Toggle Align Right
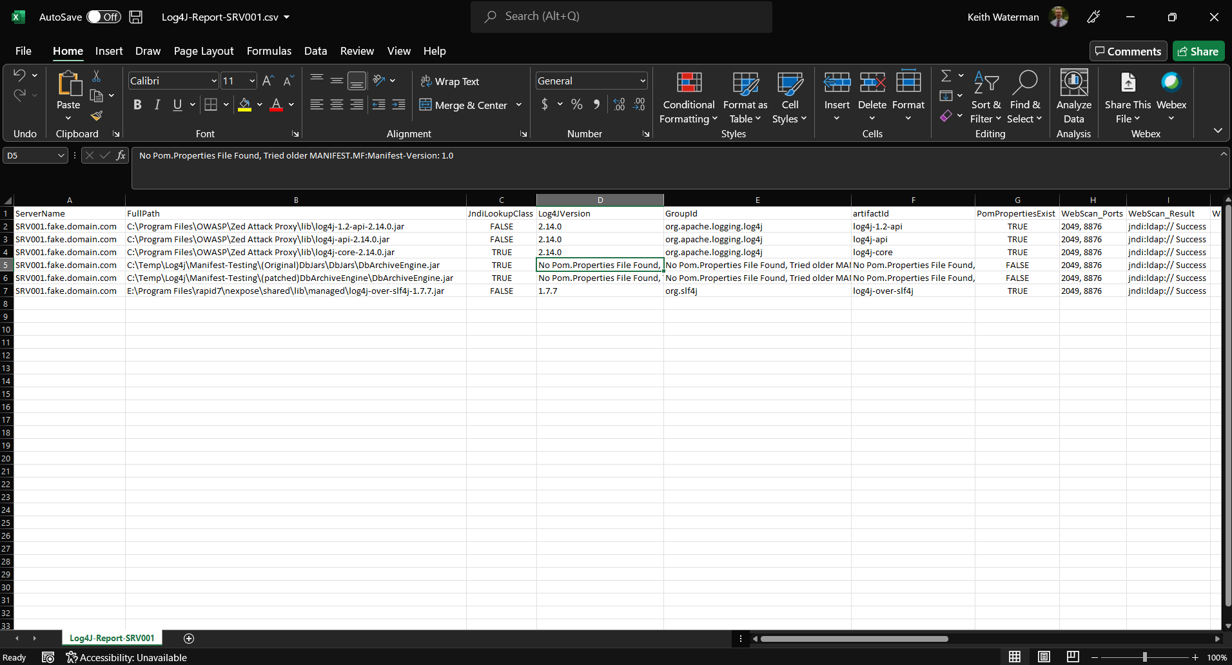Viewport: 1232px width, 665px height. coord(357,104)
